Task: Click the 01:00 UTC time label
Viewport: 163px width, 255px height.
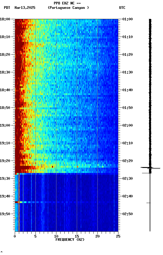Action: (128, 19)
